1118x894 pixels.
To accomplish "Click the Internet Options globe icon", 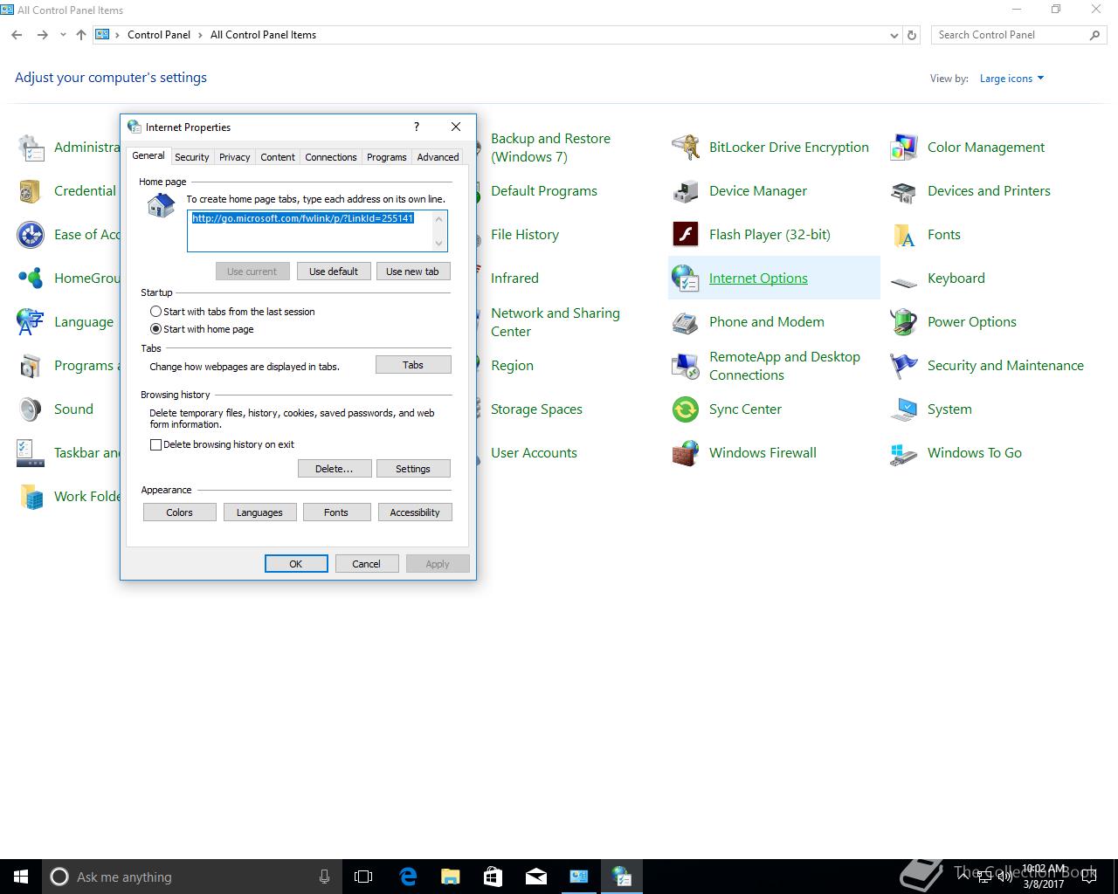I will click(x=686, y=279).
